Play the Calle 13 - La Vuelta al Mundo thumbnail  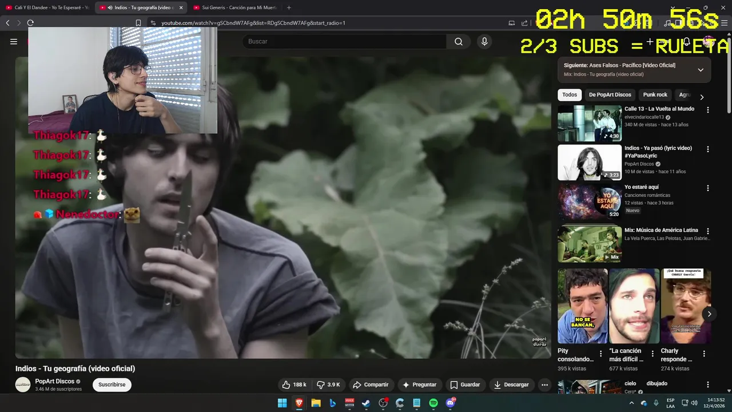(x=590, y=123)
